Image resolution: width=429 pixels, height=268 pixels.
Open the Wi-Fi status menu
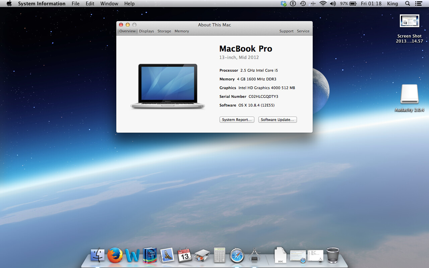pyautogui.click(x=323, y=4)
